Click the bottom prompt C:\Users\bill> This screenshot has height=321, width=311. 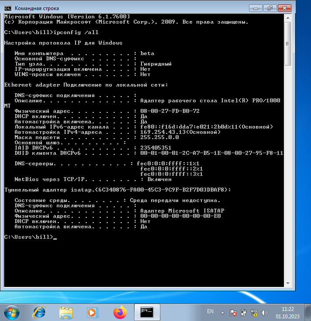[x=29, y=237]
